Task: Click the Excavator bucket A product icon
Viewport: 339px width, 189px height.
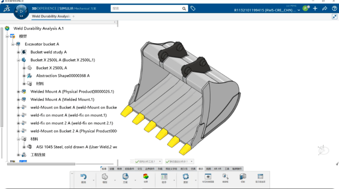Action: pyautogui.click(x=18, y=44)
